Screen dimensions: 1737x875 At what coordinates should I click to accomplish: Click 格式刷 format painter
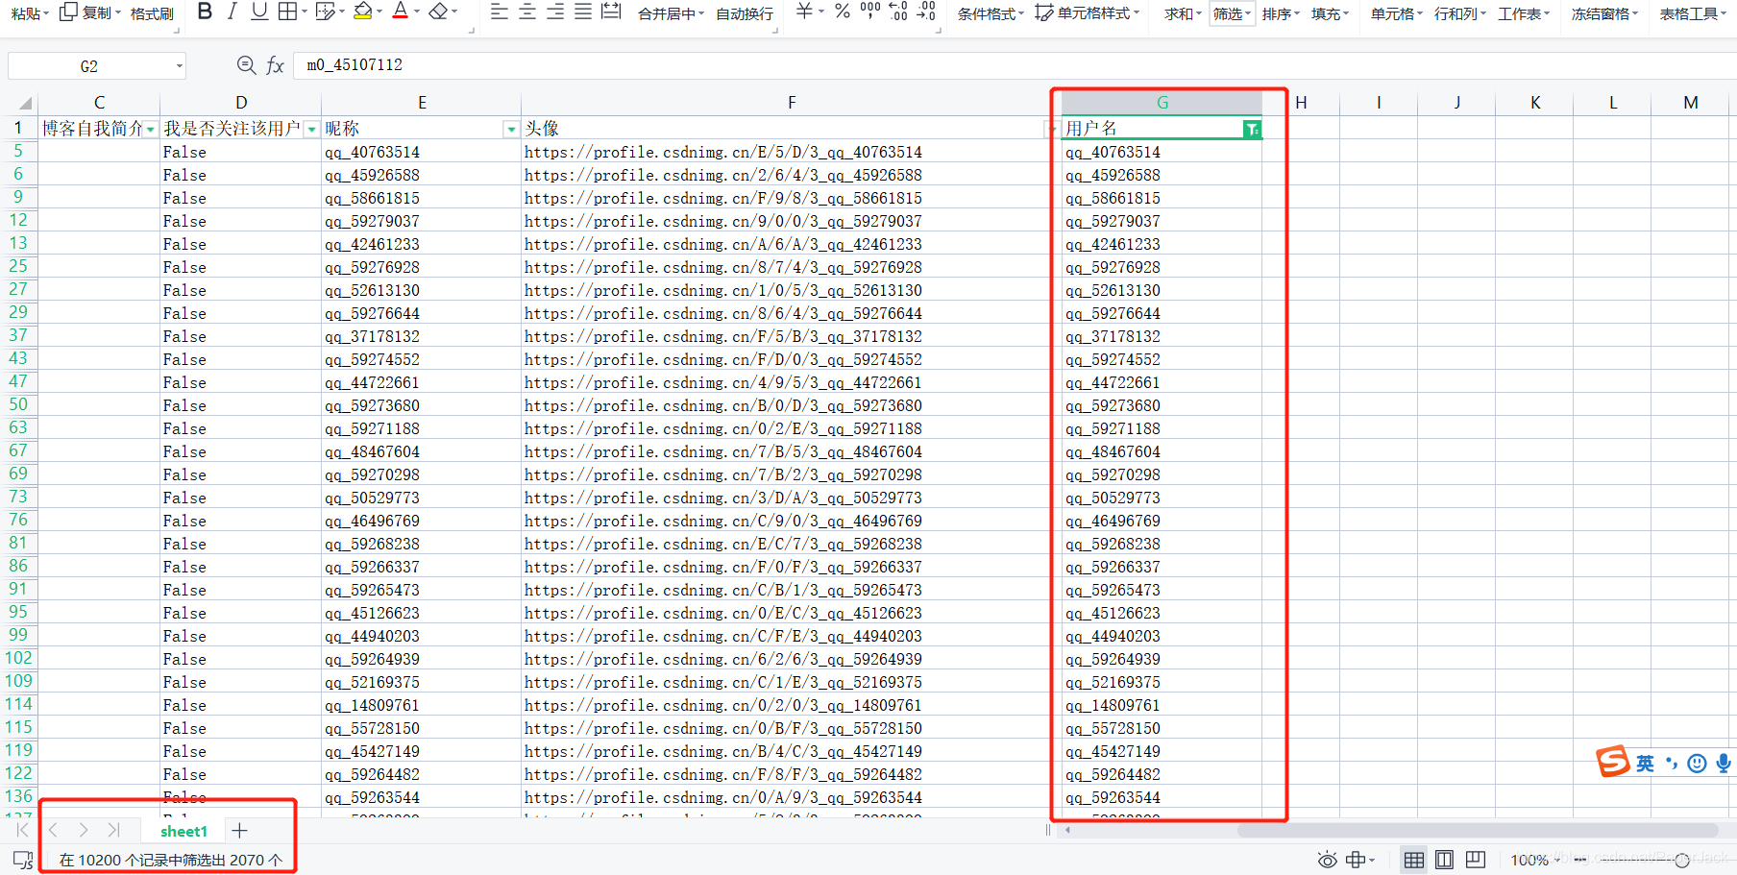[152, 14]
